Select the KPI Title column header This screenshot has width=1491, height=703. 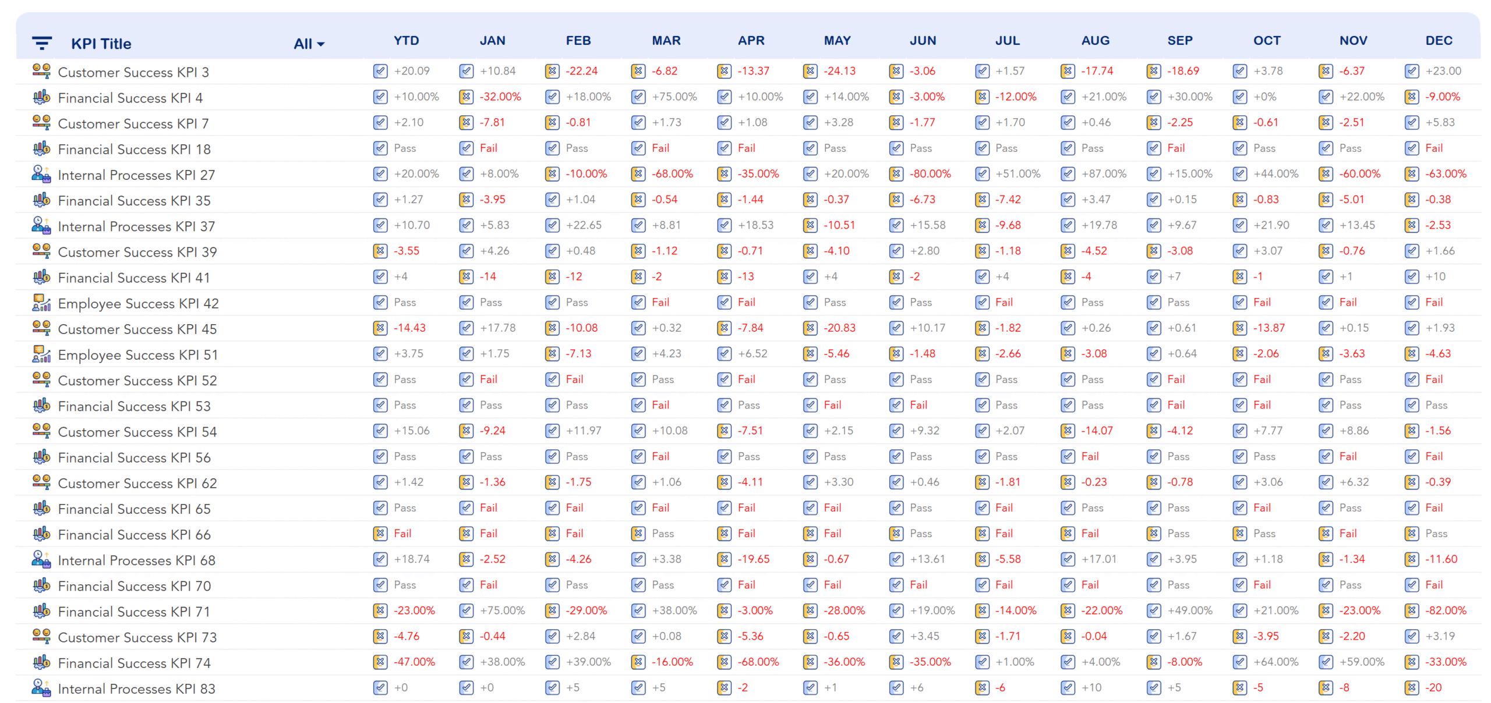(x=102, y=43)
